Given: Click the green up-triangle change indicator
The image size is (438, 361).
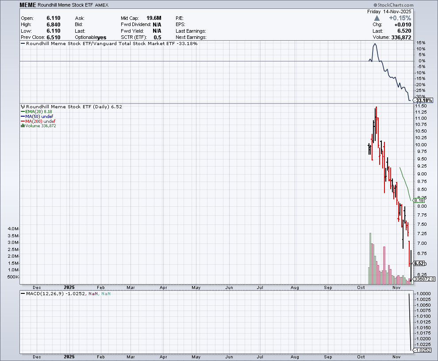Looking at the screenshot, I should (377, 18).
